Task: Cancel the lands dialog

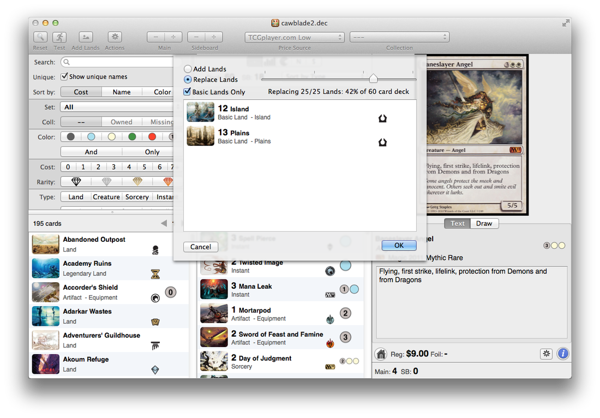Action: click(x=201, y=247)
